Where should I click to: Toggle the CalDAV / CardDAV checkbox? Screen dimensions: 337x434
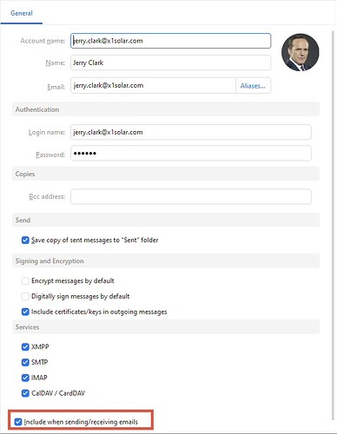pos(25,393)
